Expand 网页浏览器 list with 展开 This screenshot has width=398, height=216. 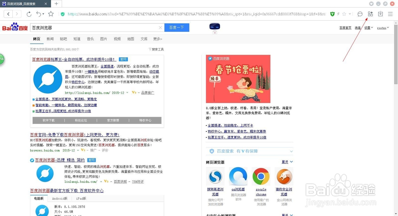(x=287, y=162)
